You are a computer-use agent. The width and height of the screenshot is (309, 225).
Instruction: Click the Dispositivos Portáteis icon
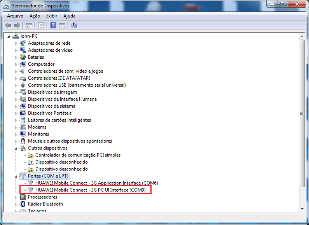(23, 113)
